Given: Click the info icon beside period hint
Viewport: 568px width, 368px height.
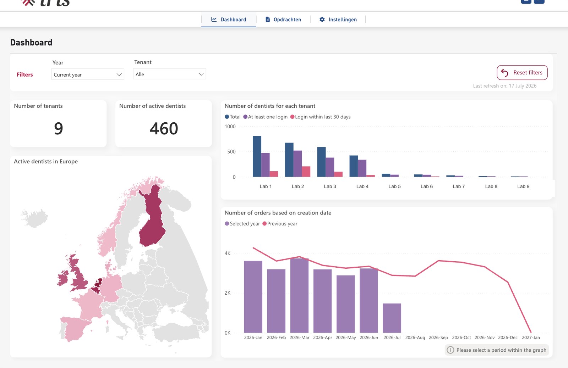Looking at the screenshot, I should click(x=450, y=350).
